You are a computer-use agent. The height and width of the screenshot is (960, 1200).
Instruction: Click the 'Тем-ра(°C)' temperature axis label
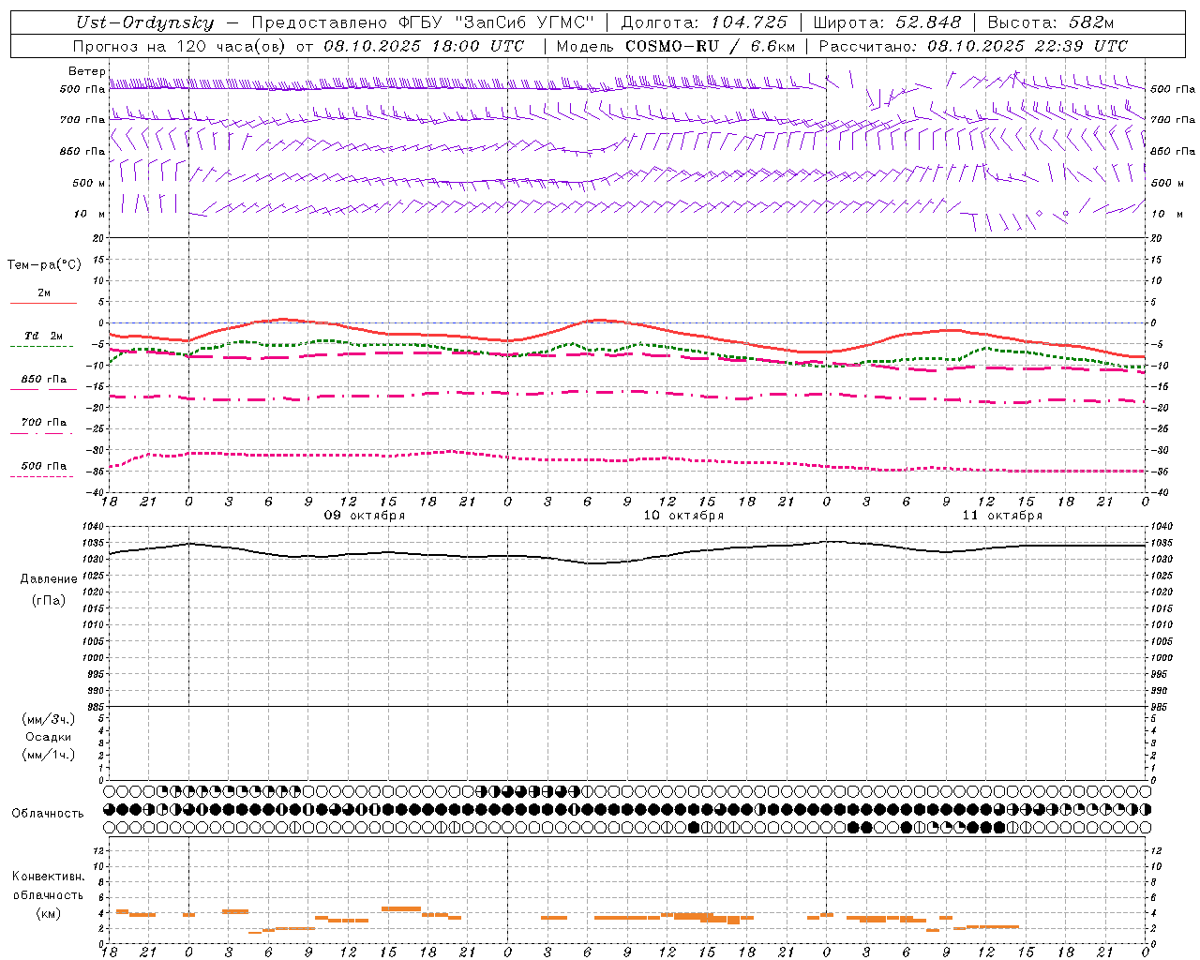(44, 264)
